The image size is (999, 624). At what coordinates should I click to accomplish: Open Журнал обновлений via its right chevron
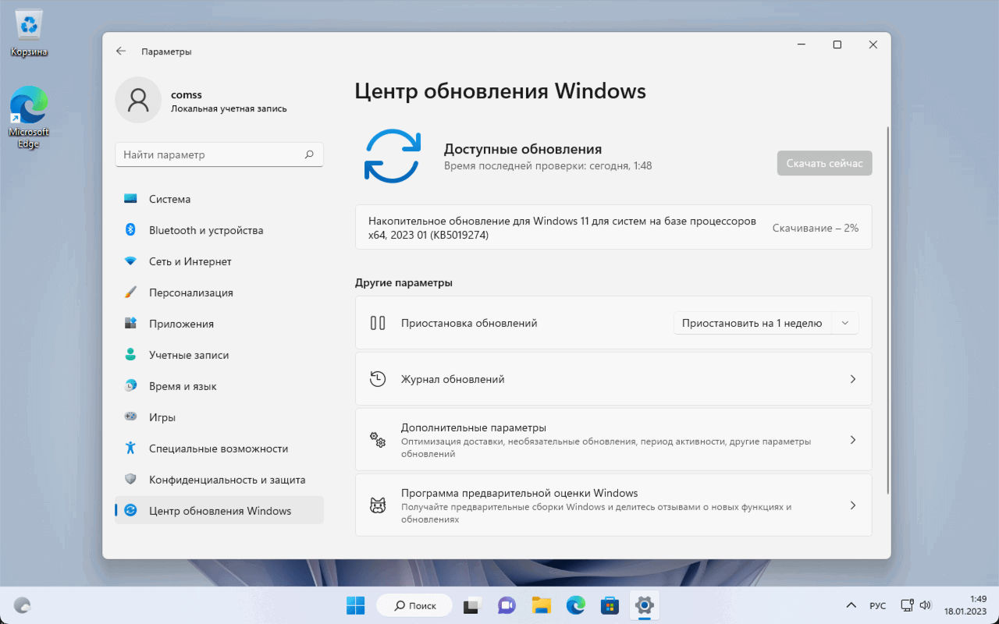click(852, 379)
